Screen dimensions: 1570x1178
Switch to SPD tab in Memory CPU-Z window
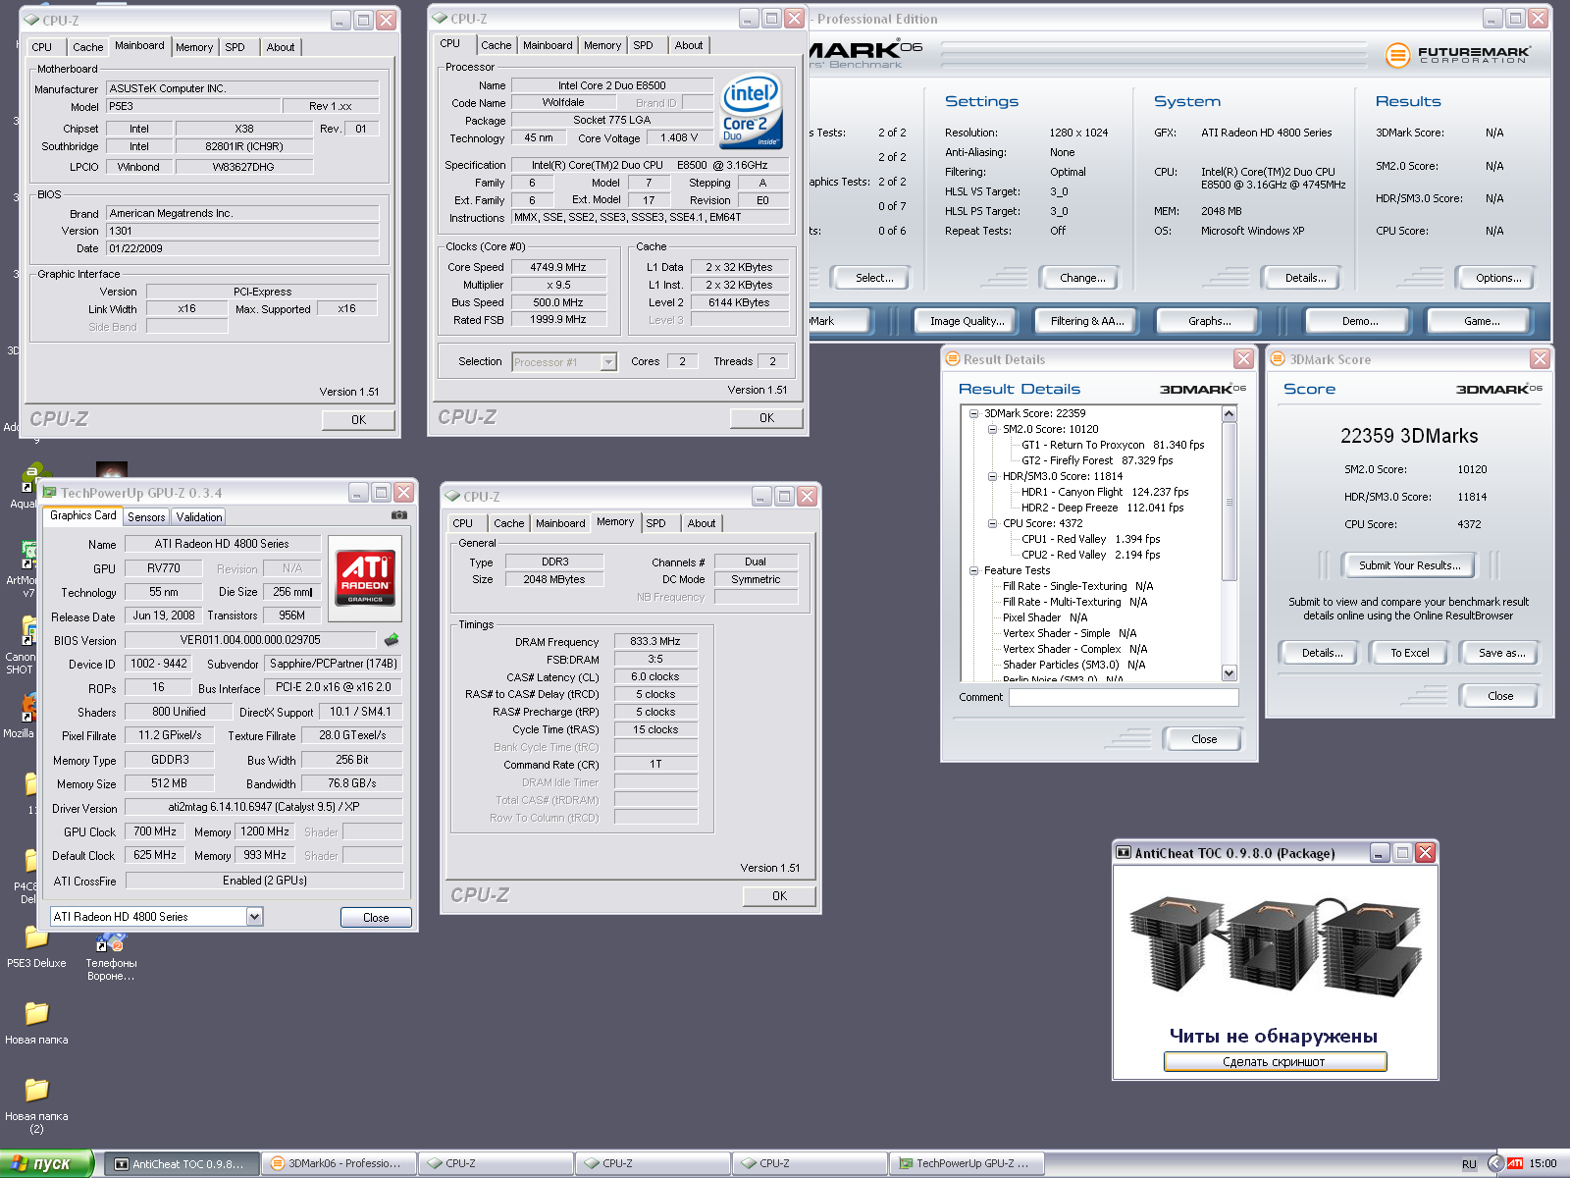pos(655,523)
